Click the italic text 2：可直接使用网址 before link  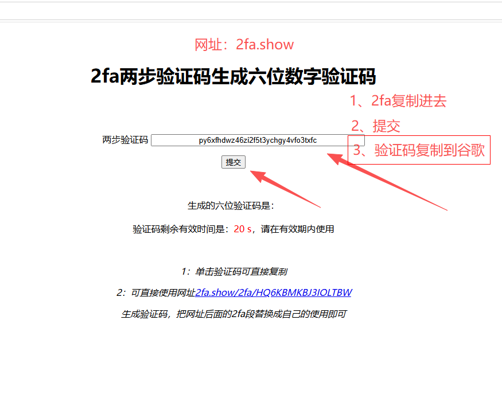(x=155, y=292)
